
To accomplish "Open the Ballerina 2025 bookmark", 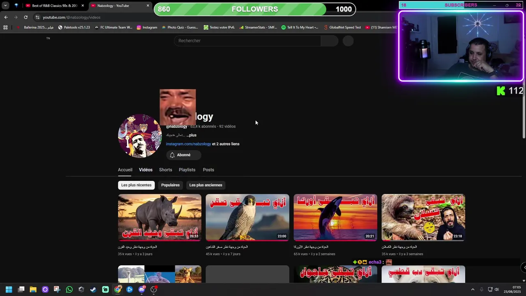I will 35,28.
